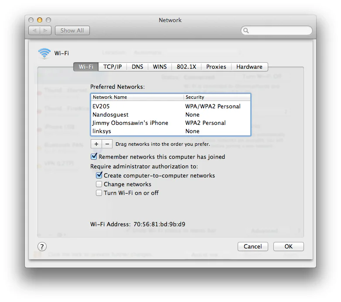Screen dimensions: 341x302
Task: Open the DNS tab
Action: coord(137,67)
